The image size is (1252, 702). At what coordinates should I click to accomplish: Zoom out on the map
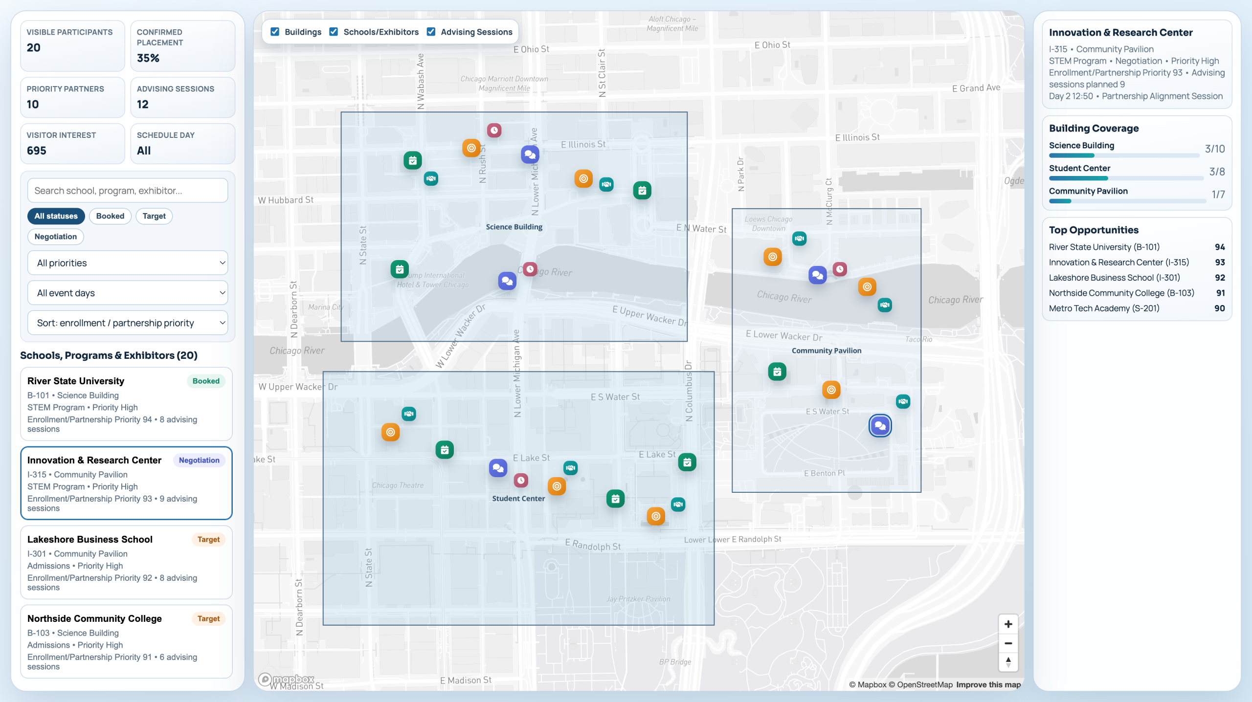pos(1008,643)
